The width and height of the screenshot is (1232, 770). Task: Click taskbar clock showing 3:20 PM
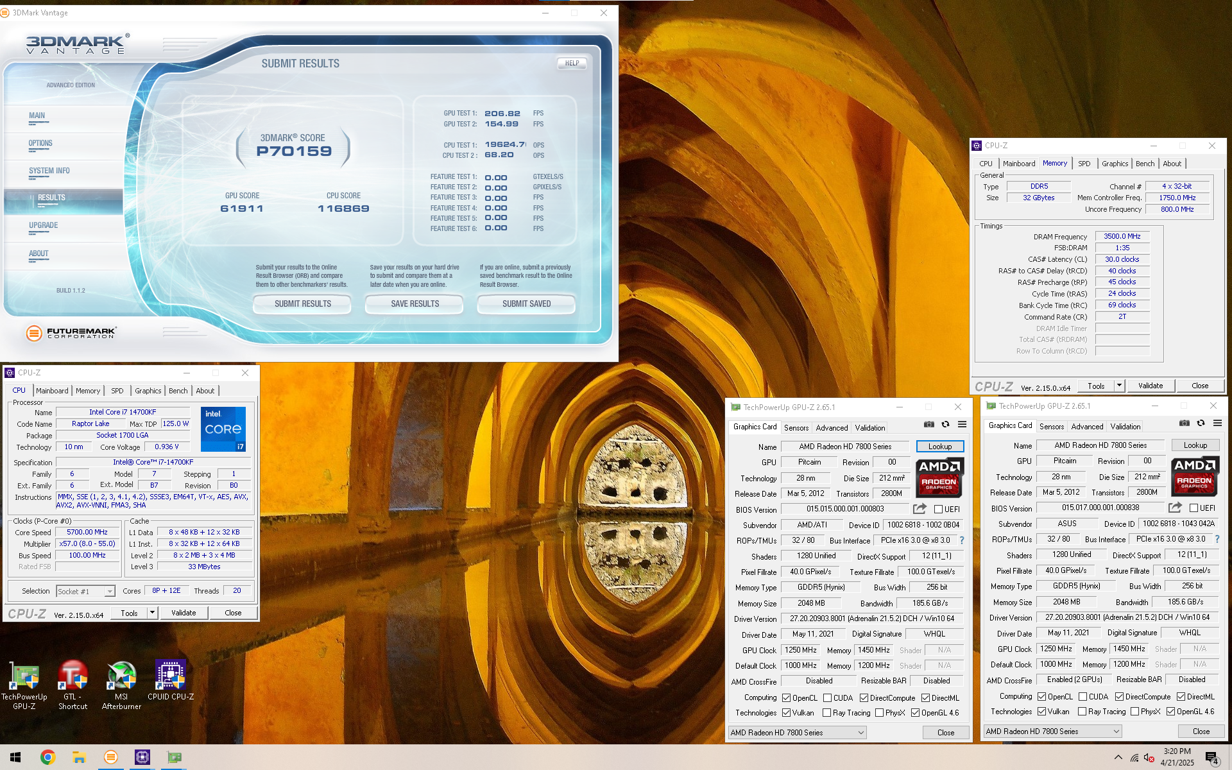1177,757
